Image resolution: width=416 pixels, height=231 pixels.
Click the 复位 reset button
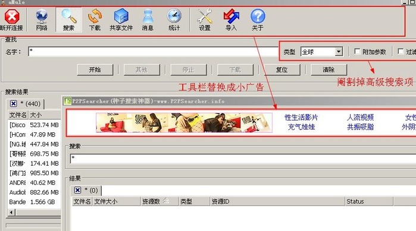pos(281,69)
